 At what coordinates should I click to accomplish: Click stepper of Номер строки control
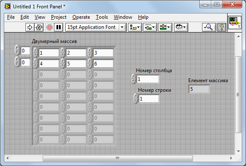(136, 98)
